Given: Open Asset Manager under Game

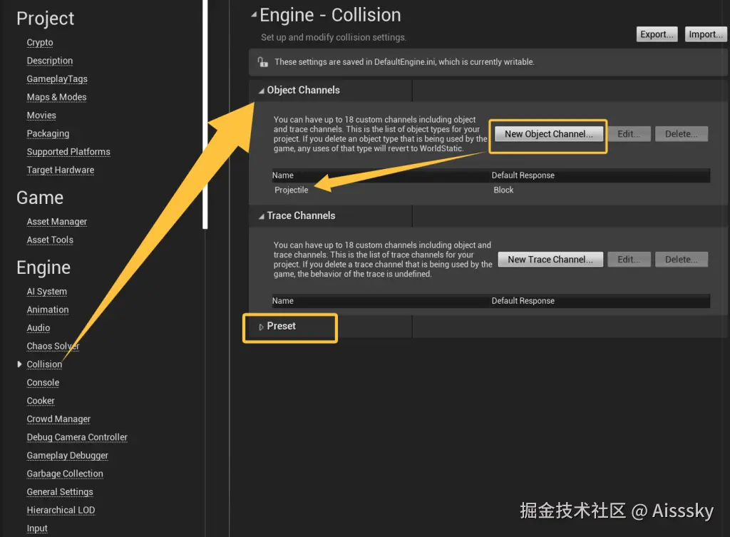Looking at the screenshot, I should pos(57,222).
